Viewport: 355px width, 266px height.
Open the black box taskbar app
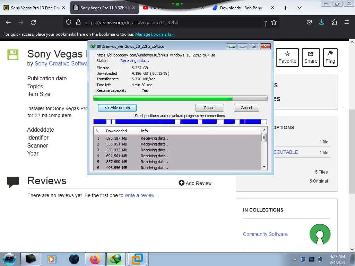pyautogui.click(x=31, y=259)
